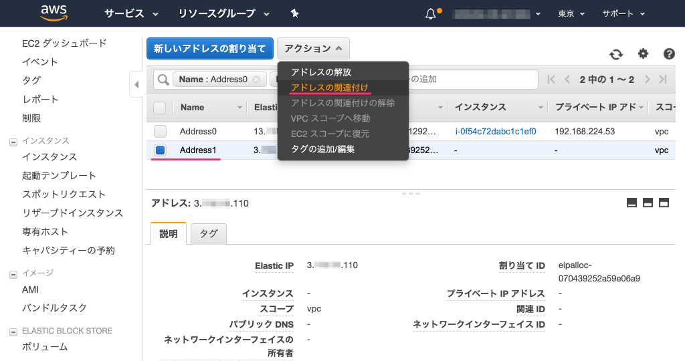This screenshot has height=361, width=685.
Task: Open 起動テンプレート in sidebar
Action: point(59,175)
